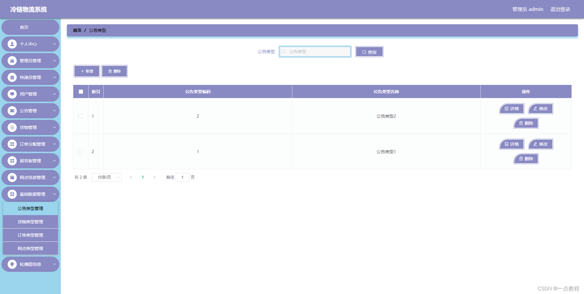
Task: Click the 留言板管理 grid icon
Action: pyautogui.click(x=12, y=161)
